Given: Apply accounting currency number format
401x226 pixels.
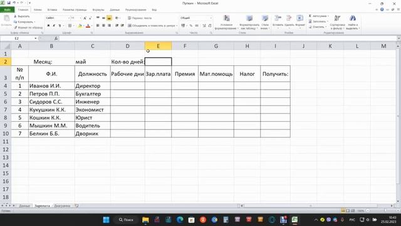Looking at the screenshot, I should click(183, 26).
